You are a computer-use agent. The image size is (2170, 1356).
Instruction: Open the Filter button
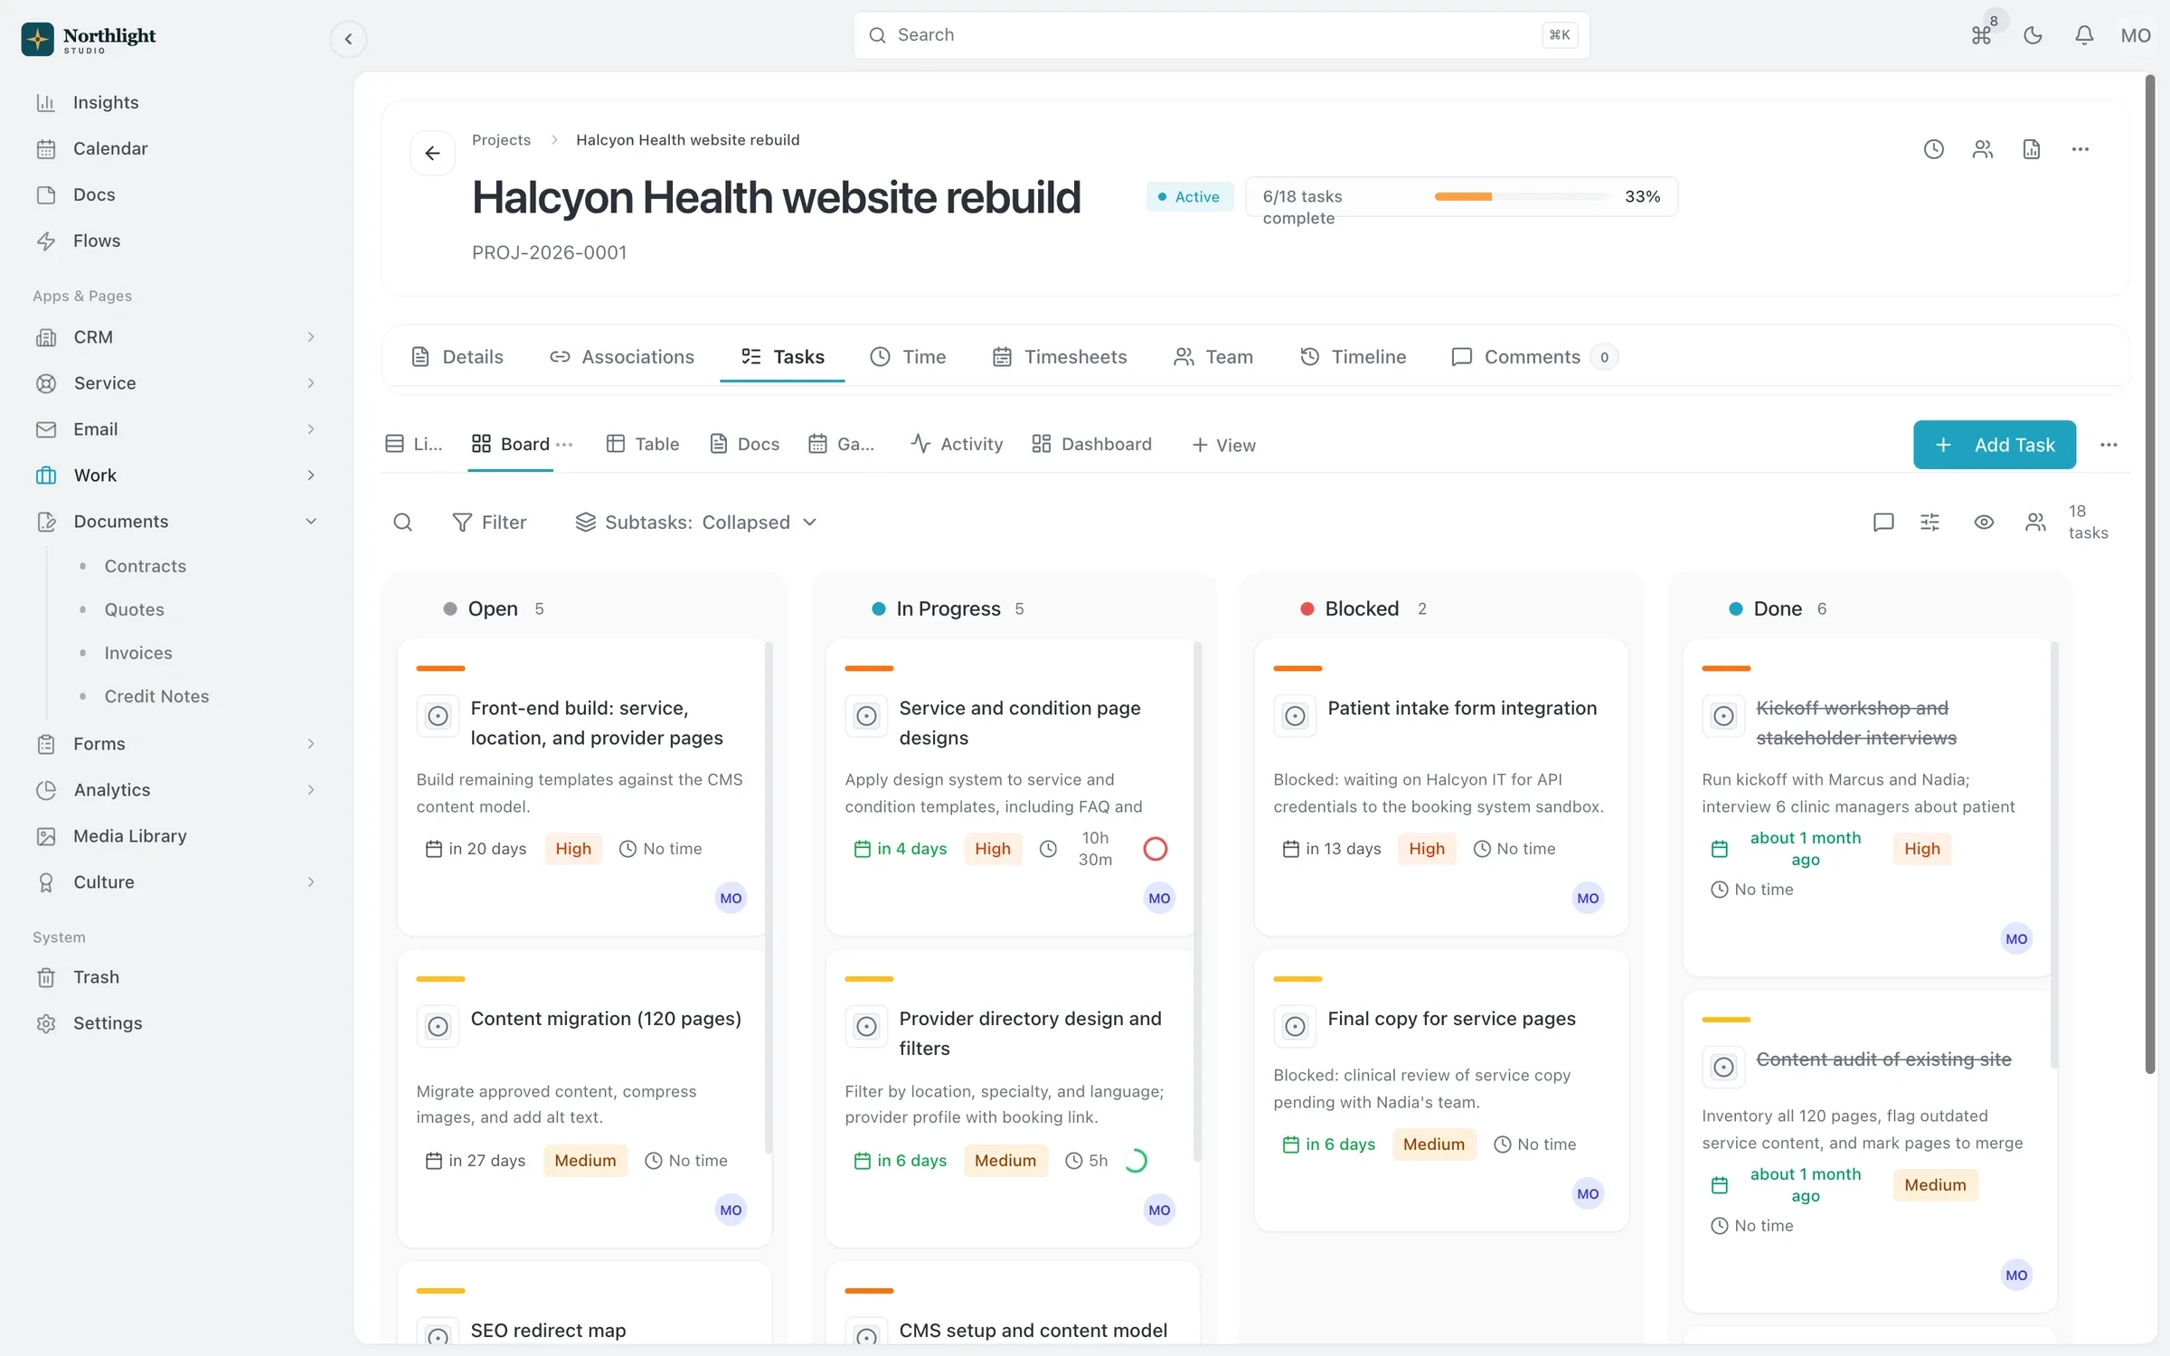[489, 522]
